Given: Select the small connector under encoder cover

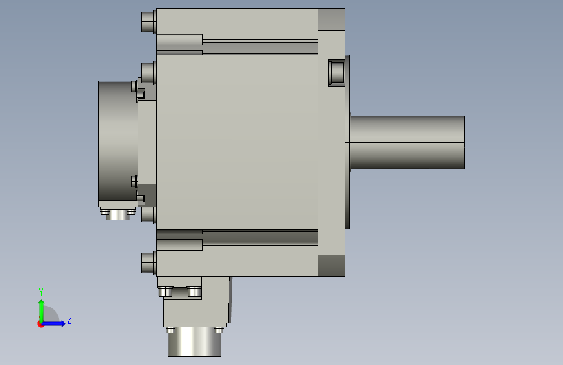Looking at the screenshot, I should (x=118, y=214).
